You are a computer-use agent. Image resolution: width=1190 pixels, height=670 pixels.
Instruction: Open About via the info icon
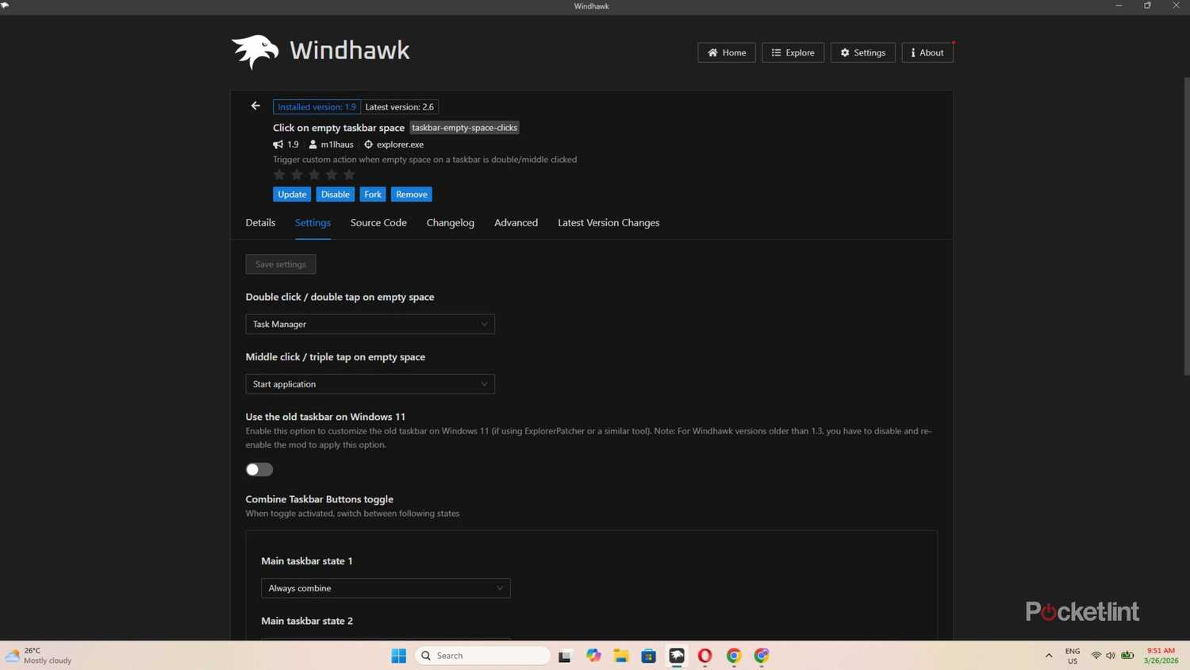913,52
